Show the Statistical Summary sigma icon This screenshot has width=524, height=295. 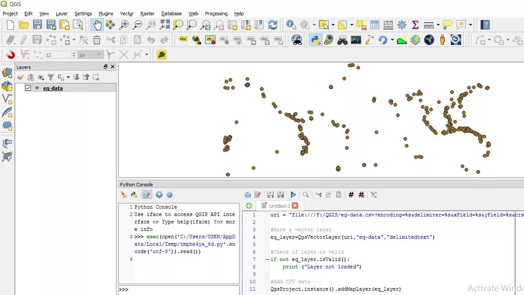415,25
